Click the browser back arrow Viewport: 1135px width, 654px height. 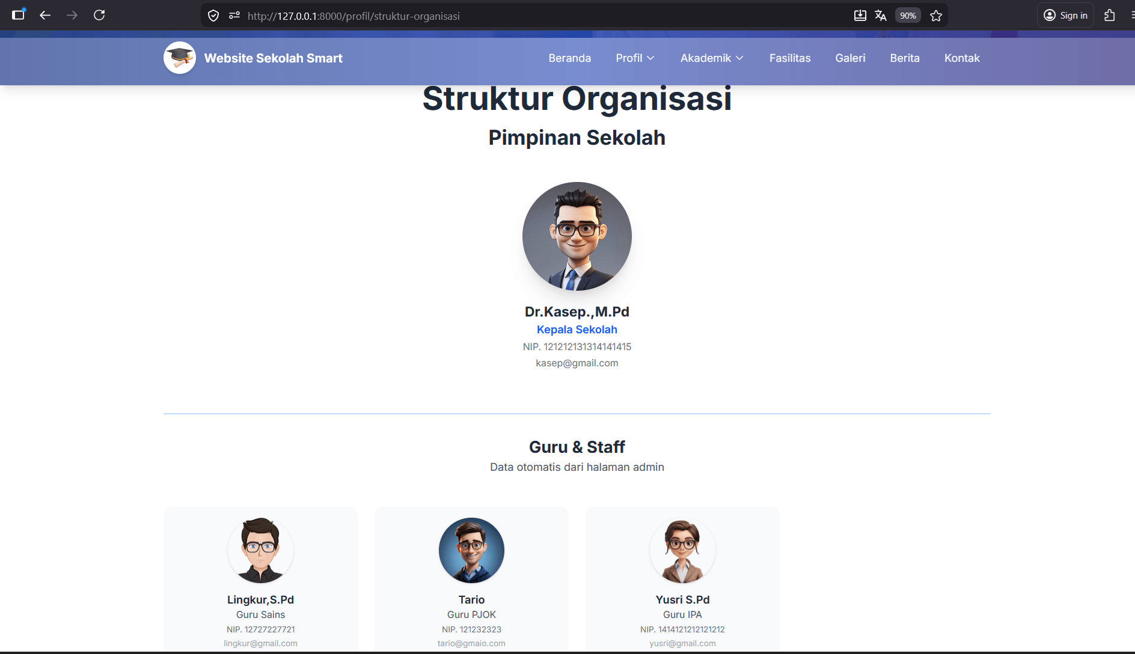[x=45, y=16]
